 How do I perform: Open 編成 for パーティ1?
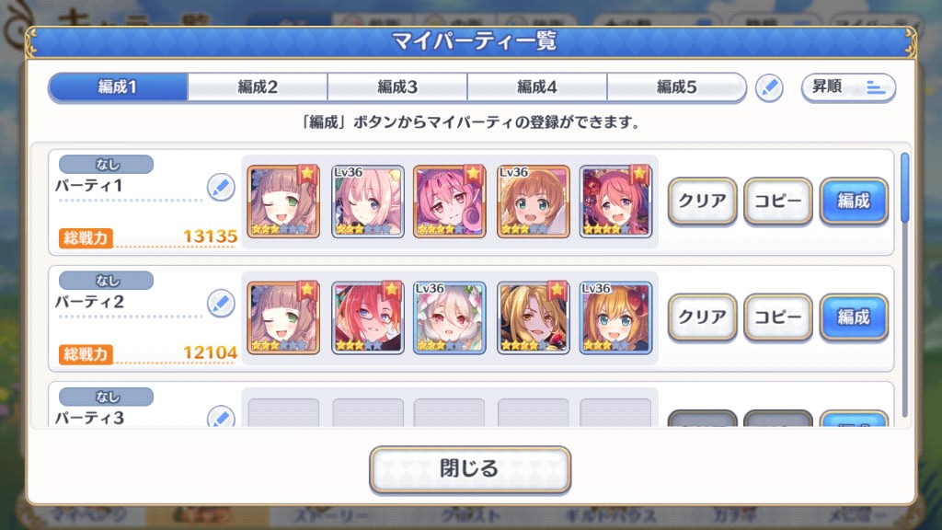pyautogui.click(x=854, y=201)
